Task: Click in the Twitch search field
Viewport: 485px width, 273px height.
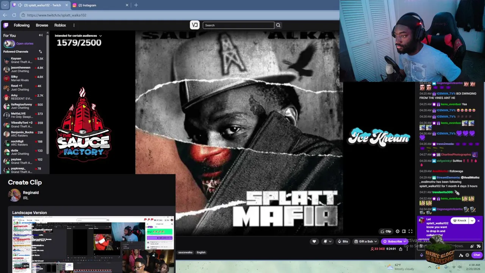Action: click(x=238, y=25)
